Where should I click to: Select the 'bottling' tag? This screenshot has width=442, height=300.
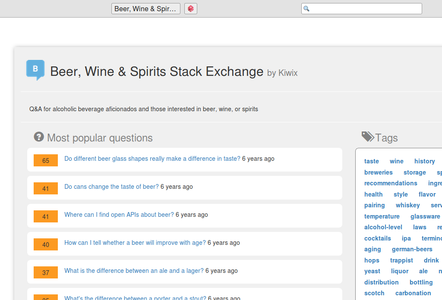pyautogui.click(x=421, y=282)
